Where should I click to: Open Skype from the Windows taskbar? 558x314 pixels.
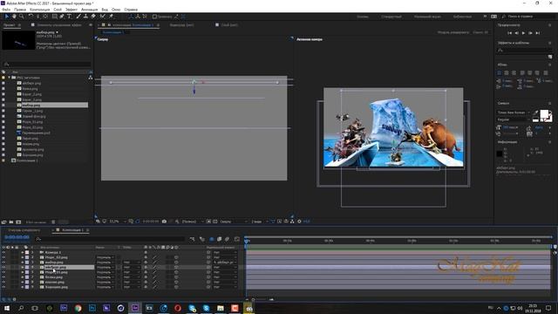tap(206, 308)
